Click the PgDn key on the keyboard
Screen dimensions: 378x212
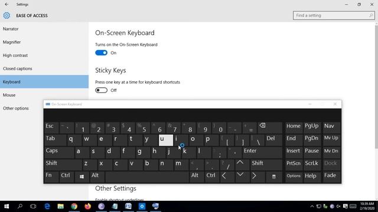point(312,140)
